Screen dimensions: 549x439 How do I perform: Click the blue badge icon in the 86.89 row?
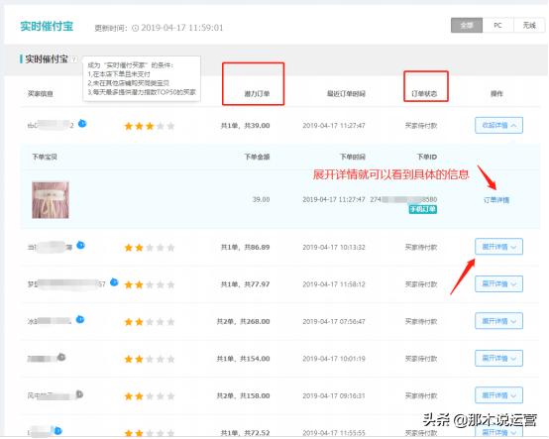[80, 245]
